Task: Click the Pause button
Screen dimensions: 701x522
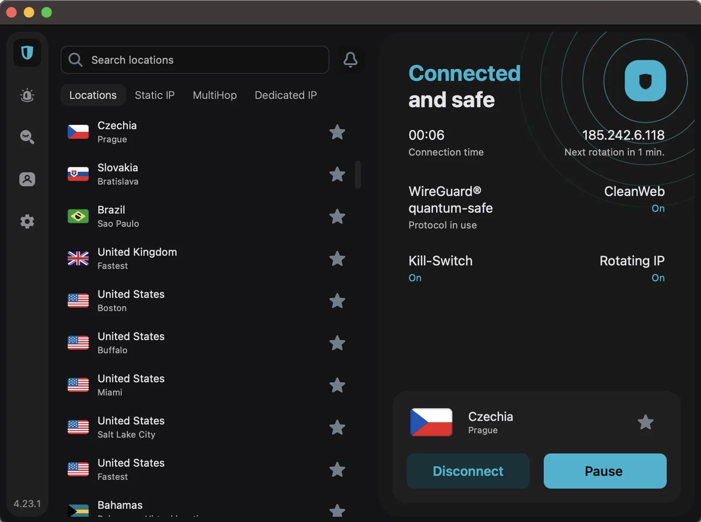Action: pyautogui.click(x=605, y=471)
